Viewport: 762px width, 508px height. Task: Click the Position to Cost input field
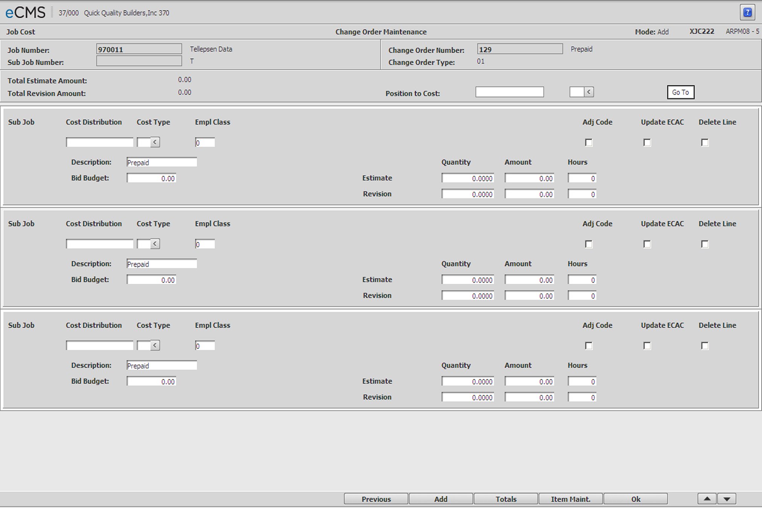pyautogui.click(x=510, y=92)
